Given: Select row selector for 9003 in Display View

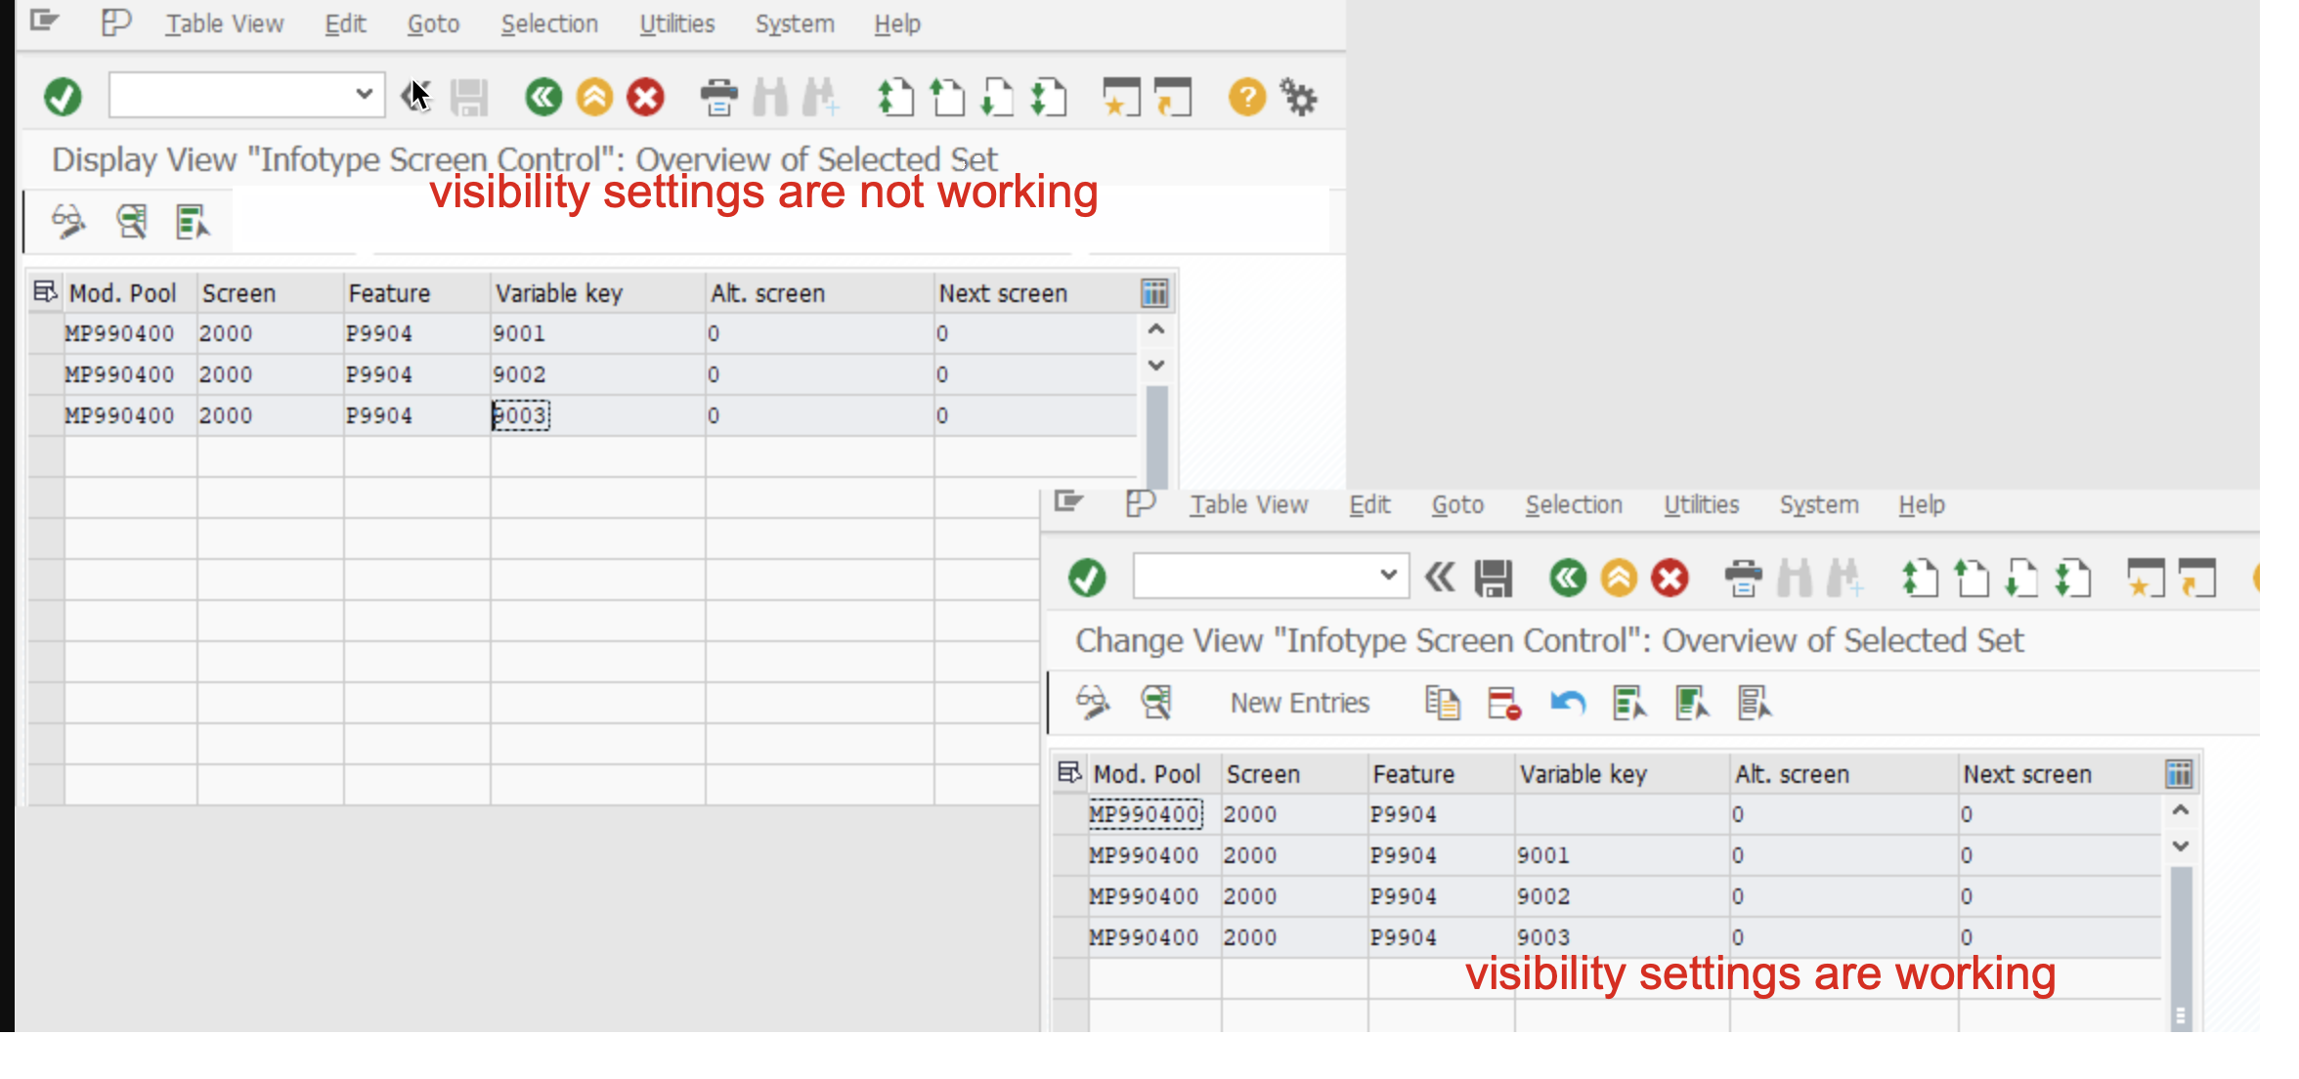Looking at the screenshot, I should click(46, 415).
